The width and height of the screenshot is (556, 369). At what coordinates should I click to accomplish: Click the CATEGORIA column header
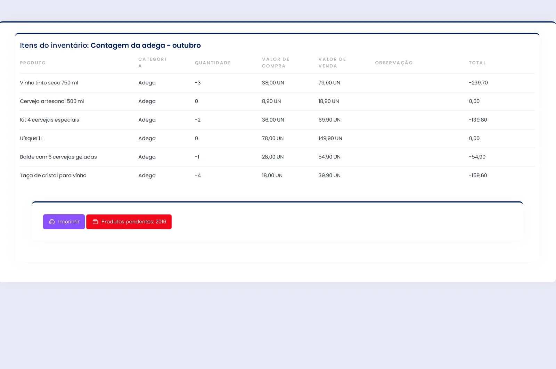[152, 63]
